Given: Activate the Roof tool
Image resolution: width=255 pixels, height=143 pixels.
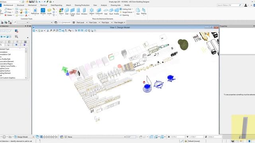Looking at the screenshot, I should pyautogui.click(x=111, y=12).
